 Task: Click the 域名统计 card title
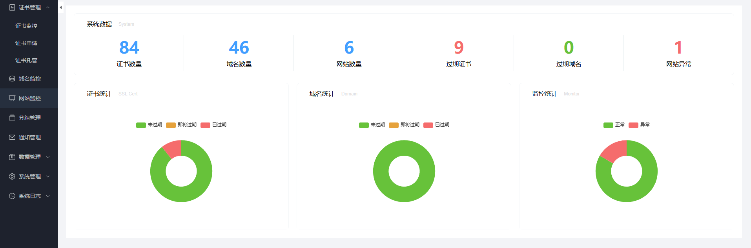tap(322, 94)
